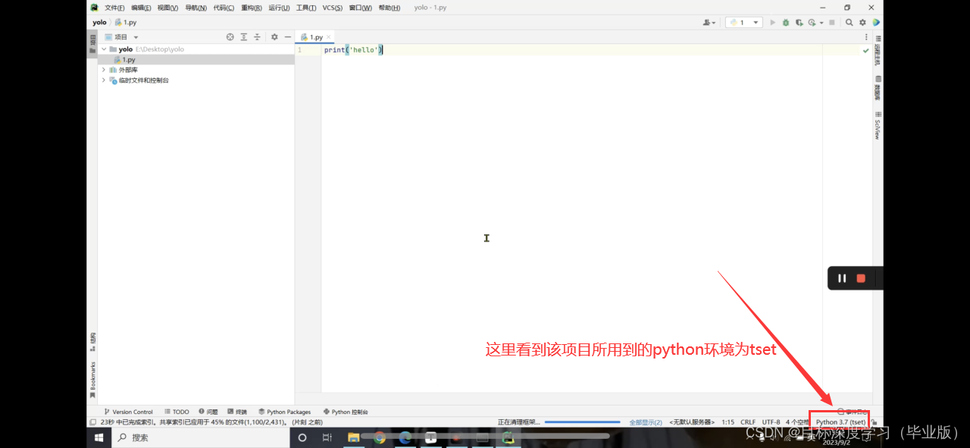Open the VCS(S) menu

click(332, 8)
